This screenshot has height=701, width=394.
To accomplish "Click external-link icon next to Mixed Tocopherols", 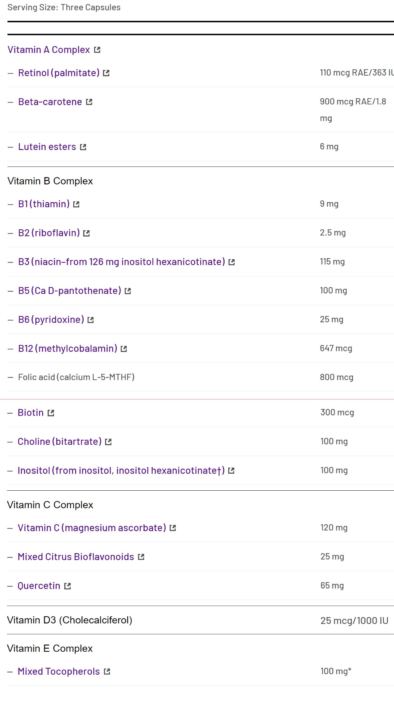I will pos(107,672).
